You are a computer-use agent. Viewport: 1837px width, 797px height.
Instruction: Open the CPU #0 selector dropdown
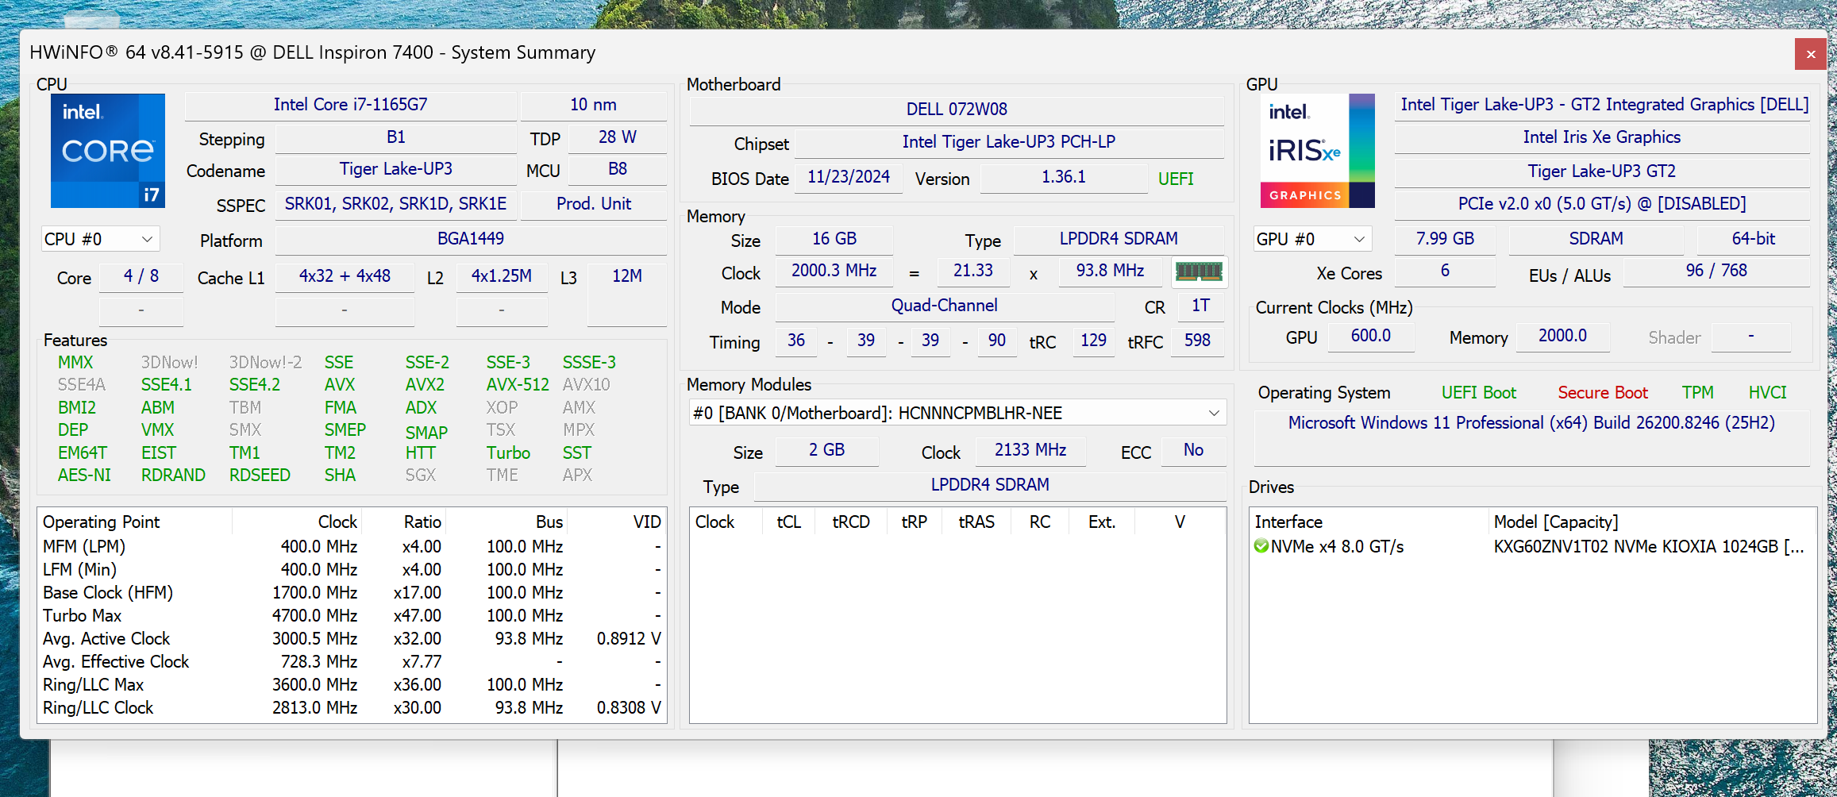coord(100,239)
